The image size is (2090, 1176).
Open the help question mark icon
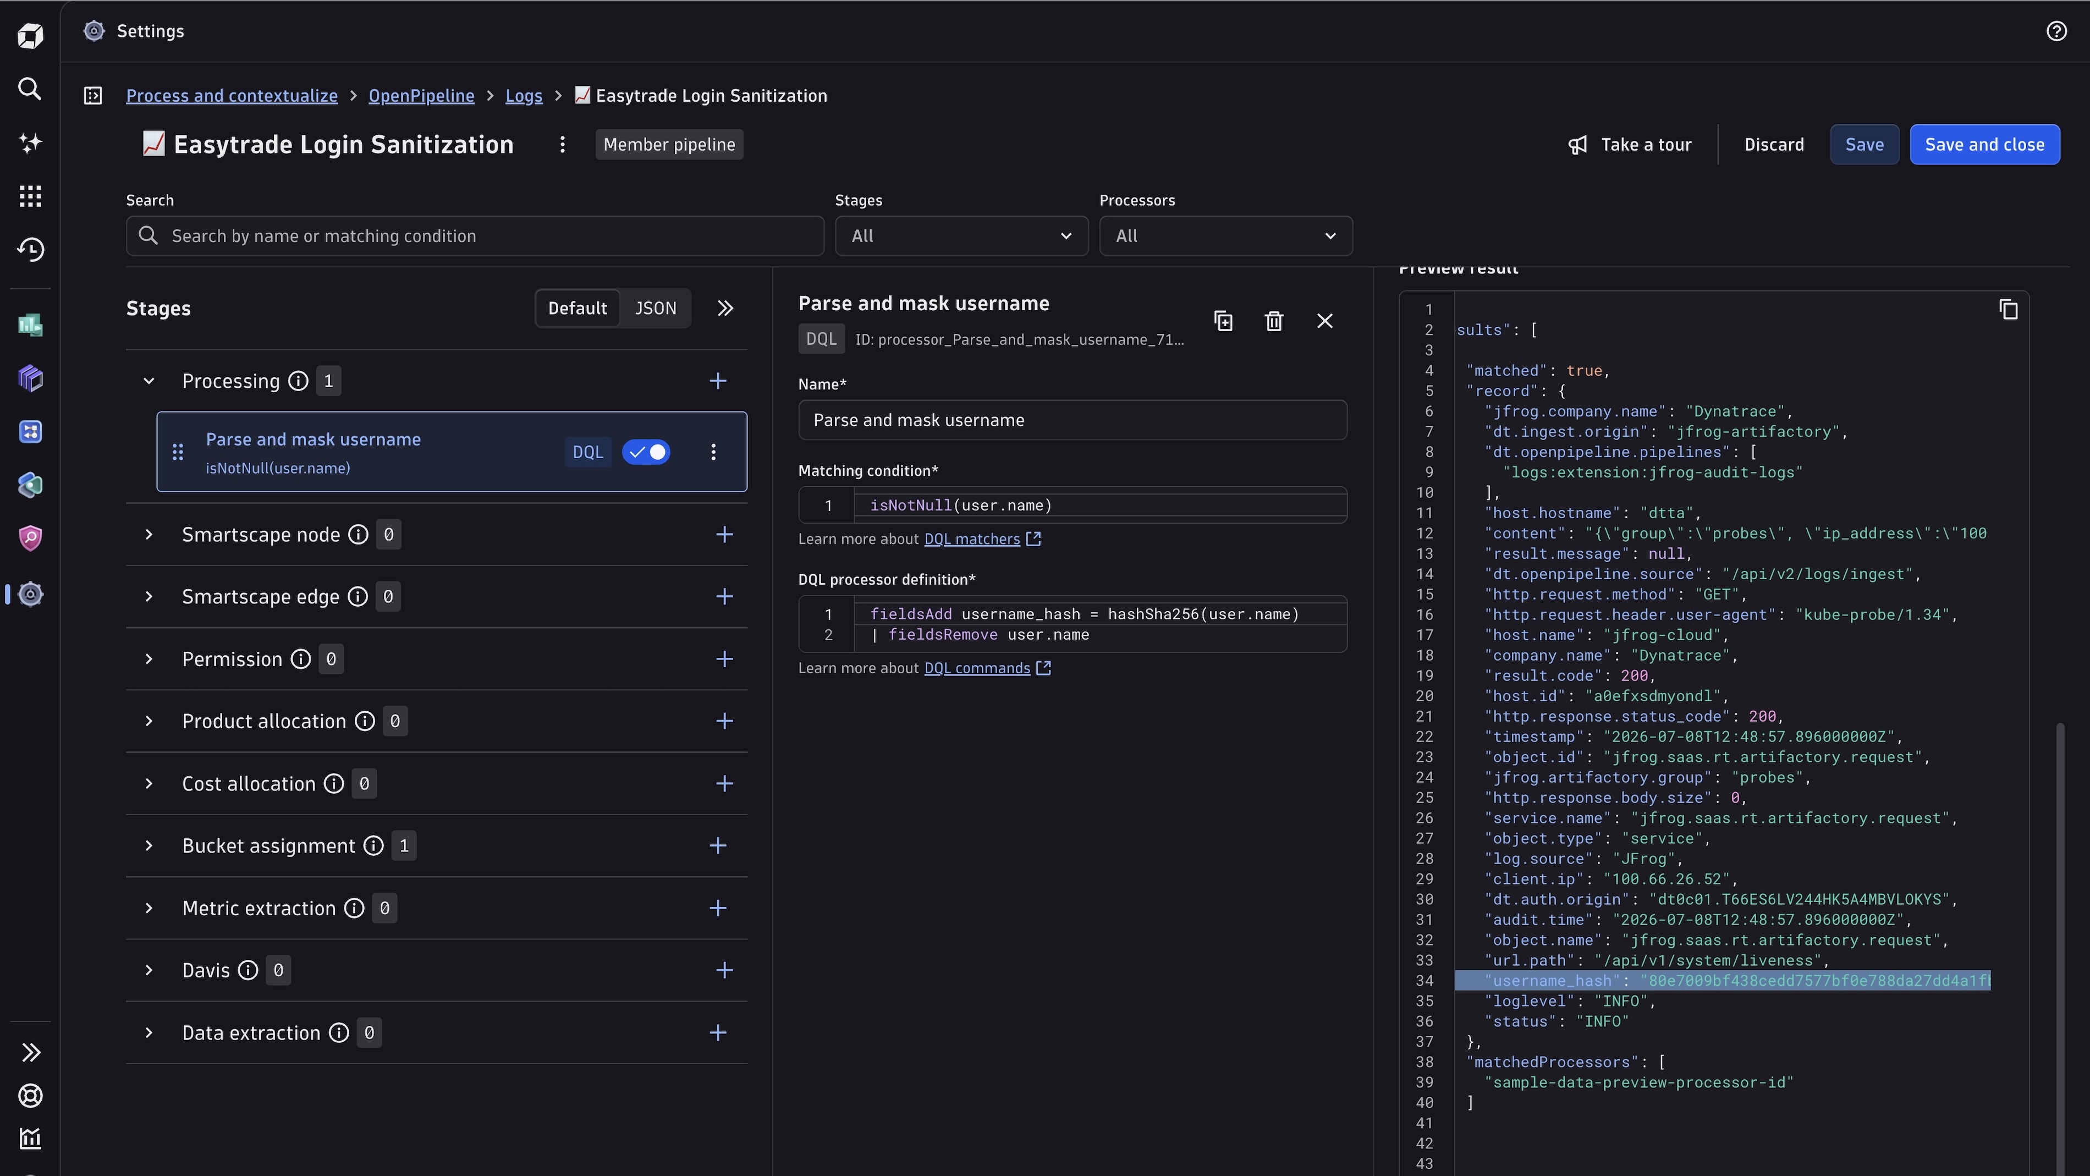(x=2056, y=31)
